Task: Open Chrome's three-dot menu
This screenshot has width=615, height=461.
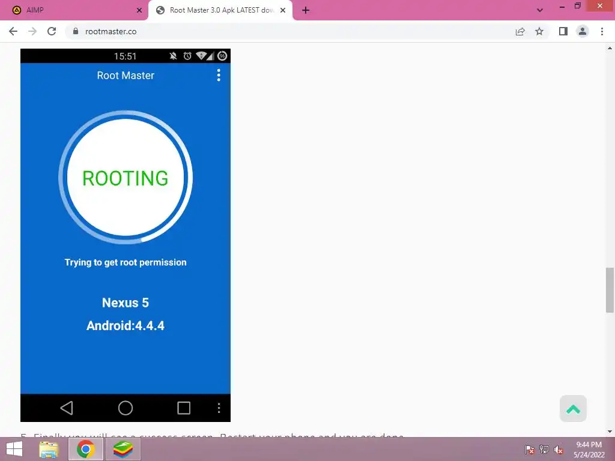Action: (602, 31)
